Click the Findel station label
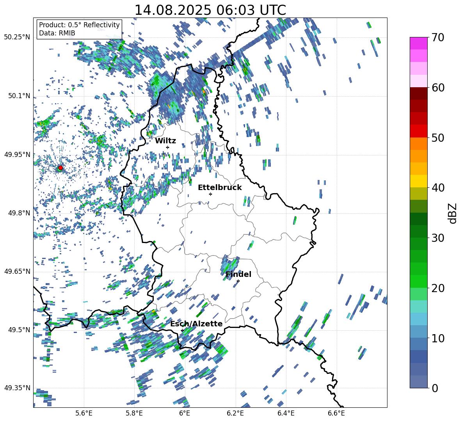 [x=238, y=274]
